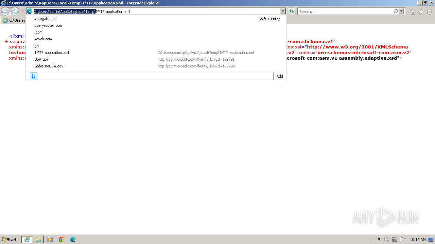435x244 pixels.
Task: Click the Search box
Action: [345, 12]
